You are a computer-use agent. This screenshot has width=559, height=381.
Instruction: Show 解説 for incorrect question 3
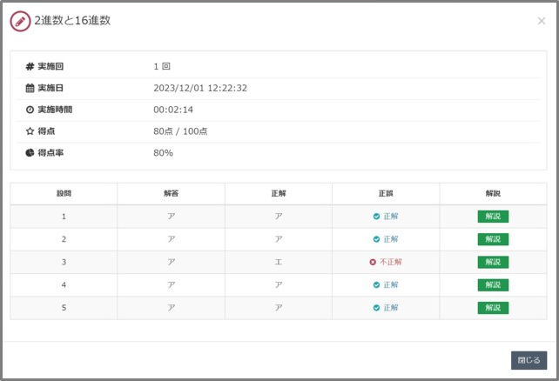493,262
